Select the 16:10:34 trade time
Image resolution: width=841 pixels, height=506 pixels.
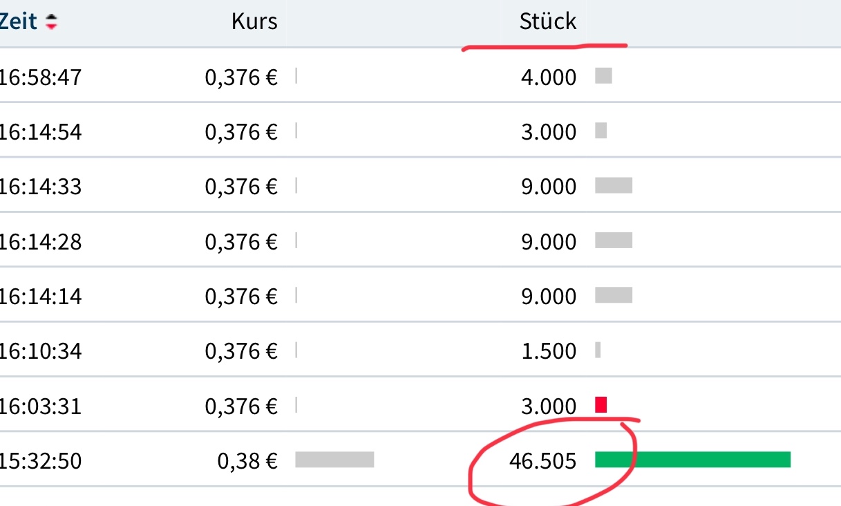pos(40,351)
